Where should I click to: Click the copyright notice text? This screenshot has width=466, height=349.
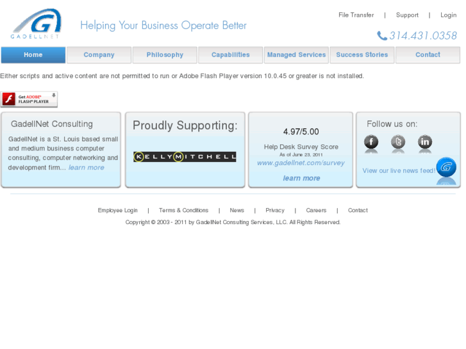coord(233,222)
